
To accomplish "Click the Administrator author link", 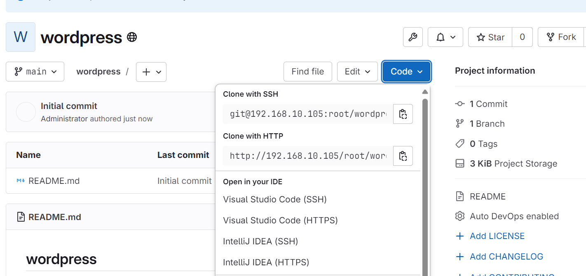I will point(64,119).
